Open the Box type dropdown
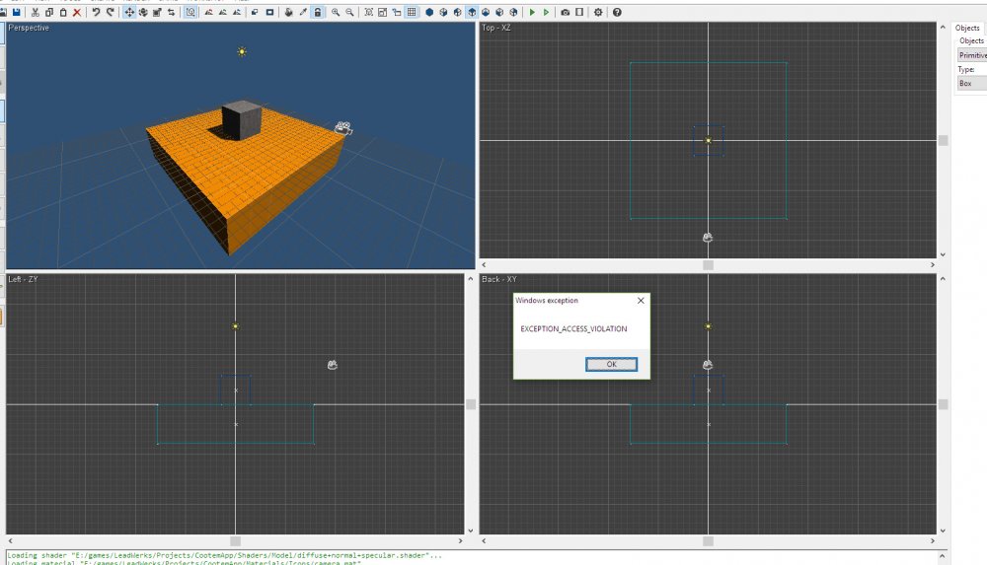The height and width of the screenshot is (565, 987). coord(972,84)
